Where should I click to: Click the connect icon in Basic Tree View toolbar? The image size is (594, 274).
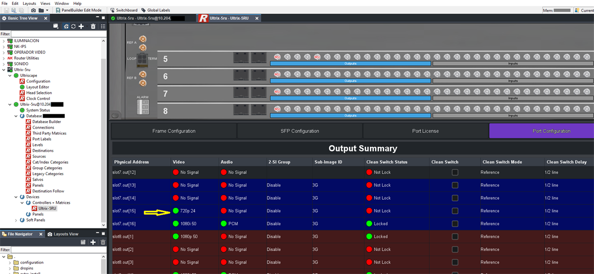click(x=66, y=26)
